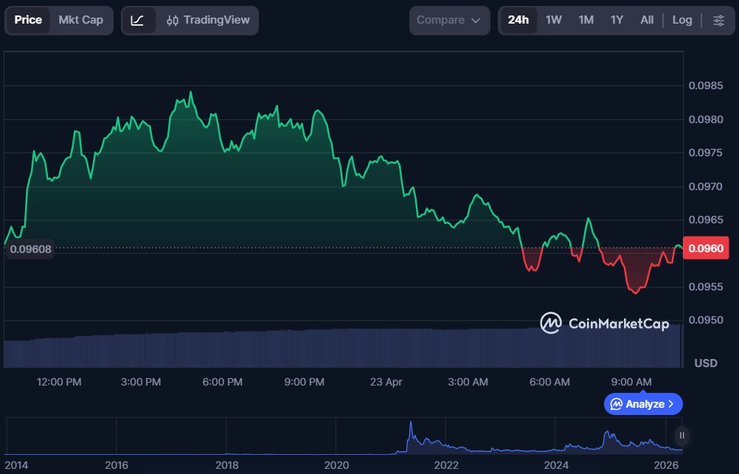739x474 pixels.
Task: Click the 2021 peak in history navigator
Action: 411,428
